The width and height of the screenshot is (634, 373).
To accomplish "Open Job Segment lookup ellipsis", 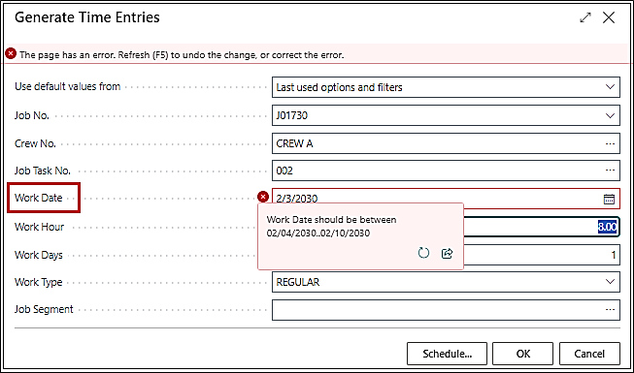I will (610, 310).
